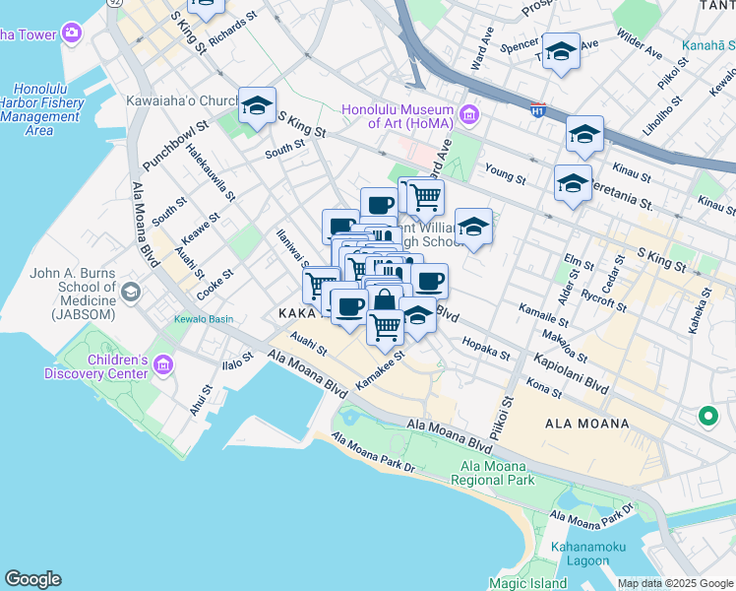Click Cooke St street label
736x591 pixels.
pyautogui.click(x=215, y=285)
